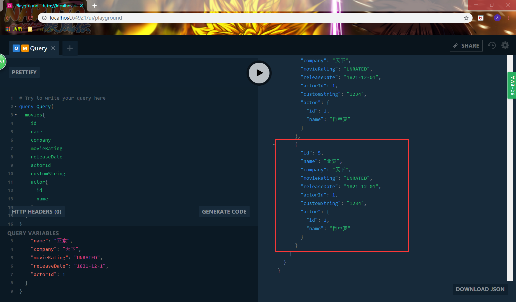Image resolution: width=516 pixels, height=302 pixels.
Task: Open the query history icon
Action: point(492,45)
